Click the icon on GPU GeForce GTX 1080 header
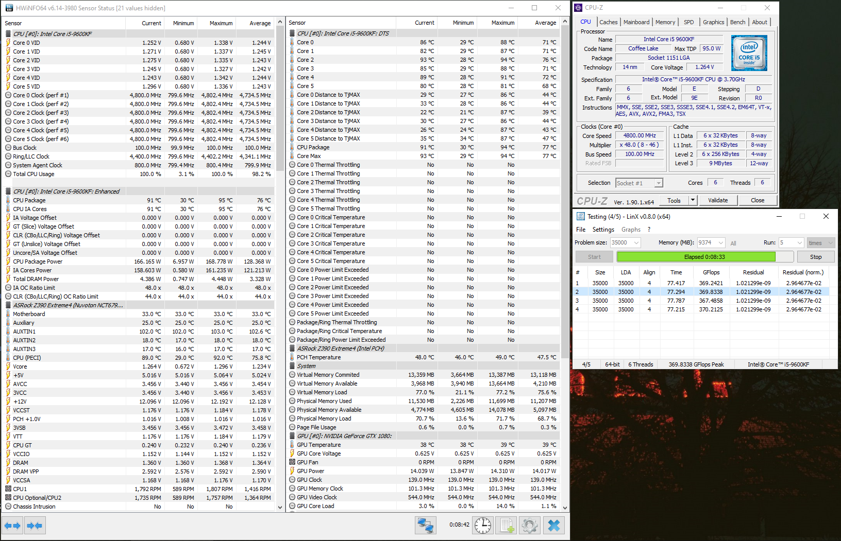 coord(292,436)
